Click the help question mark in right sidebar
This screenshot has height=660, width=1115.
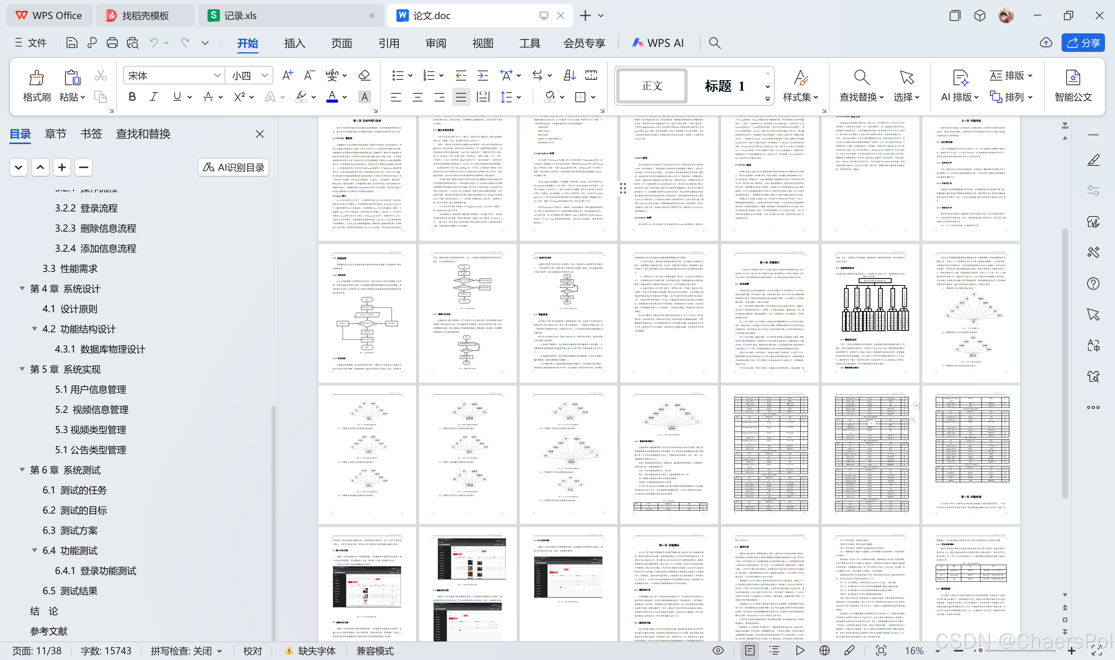pos(1093,284)
